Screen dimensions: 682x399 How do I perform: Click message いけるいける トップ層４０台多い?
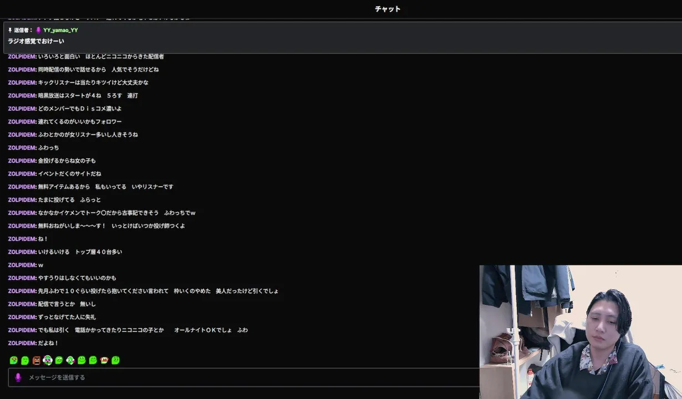coord(80,252)
